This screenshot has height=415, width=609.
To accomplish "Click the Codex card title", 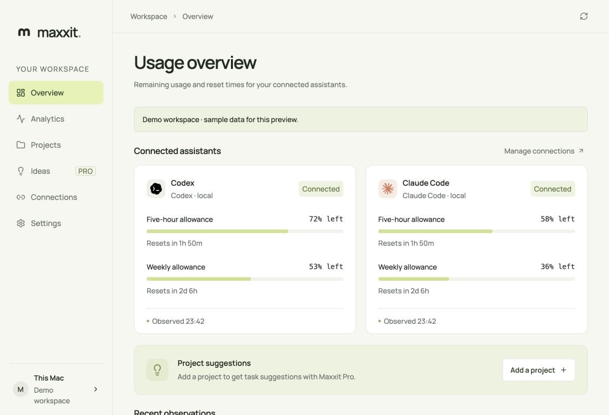I will point(183,183).
